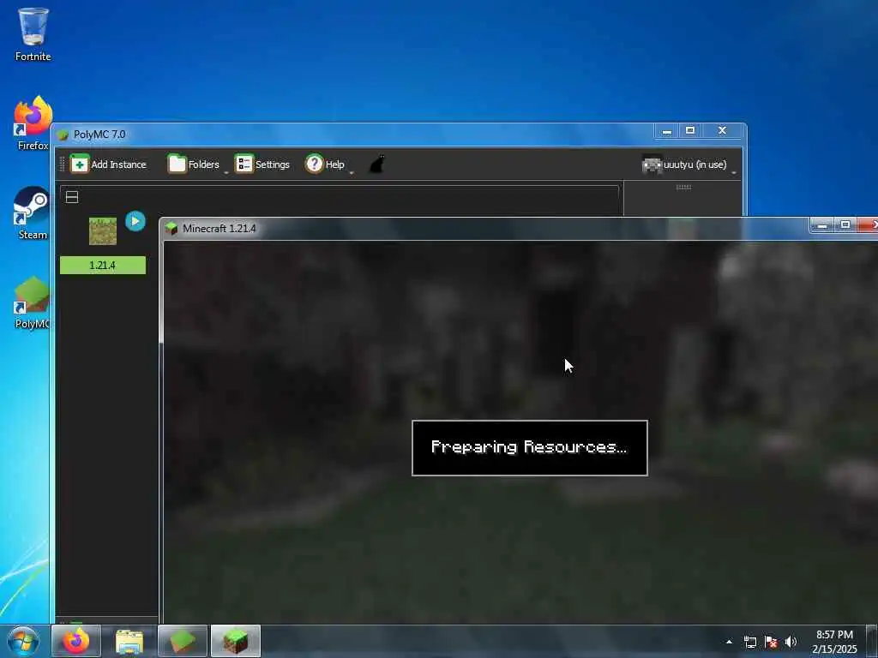Collapse the instance group in PolyMC

(x=72, y=197)
